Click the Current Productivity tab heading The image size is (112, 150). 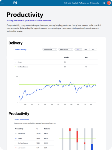coord(21,119)
